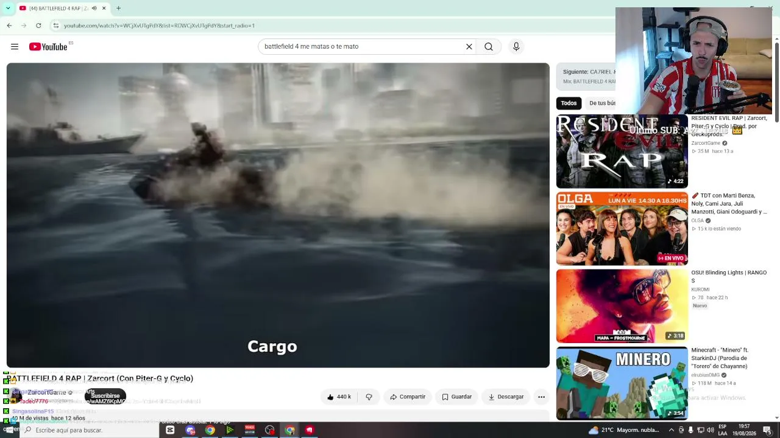
Task: Share the video via Compartir
Action: [x=408, y=397]
